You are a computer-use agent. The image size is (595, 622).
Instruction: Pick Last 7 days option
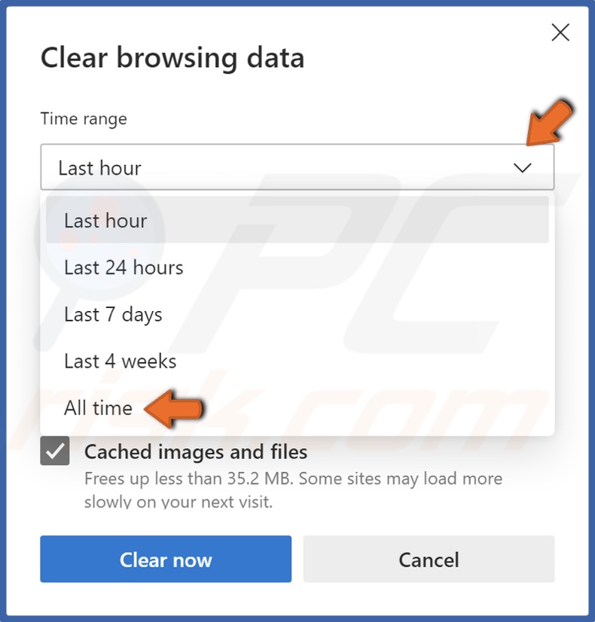(x=113, y=314)
